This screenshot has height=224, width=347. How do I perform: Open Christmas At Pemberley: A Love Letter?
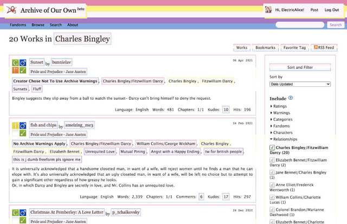pos(67,212)
